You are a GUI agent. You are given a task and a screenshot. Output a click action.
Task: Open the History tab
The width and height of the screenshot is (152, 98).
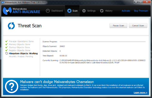[x=106, y=11]
